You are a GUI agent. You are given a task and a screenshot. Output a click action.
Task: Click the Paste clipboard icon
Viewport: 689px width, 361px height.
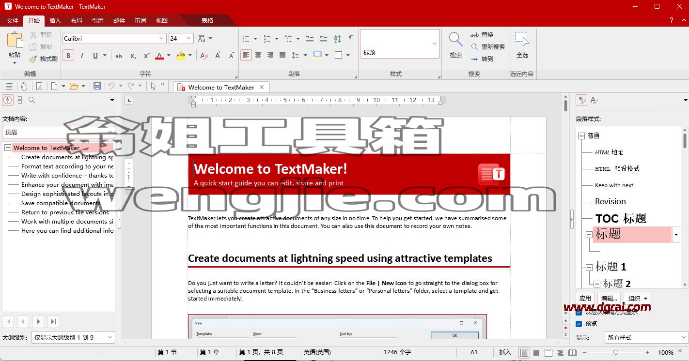(15, 40)
